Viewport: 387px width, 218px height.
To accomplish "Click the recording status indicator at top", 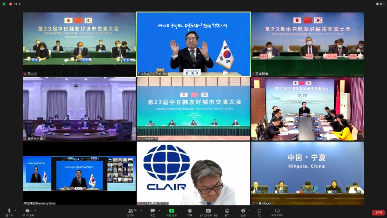I will coord(12,3).
